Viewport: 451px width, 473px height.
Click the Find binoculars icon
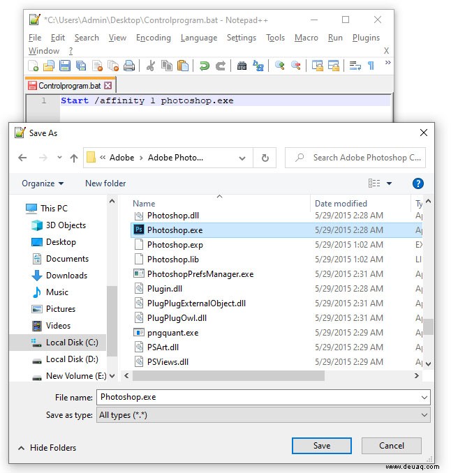coord(242,66)
